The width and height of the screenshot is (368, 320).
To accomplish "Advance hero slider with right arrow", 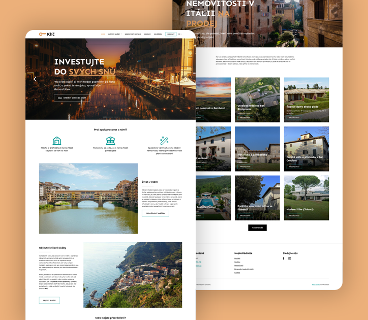I will point(186,79).
